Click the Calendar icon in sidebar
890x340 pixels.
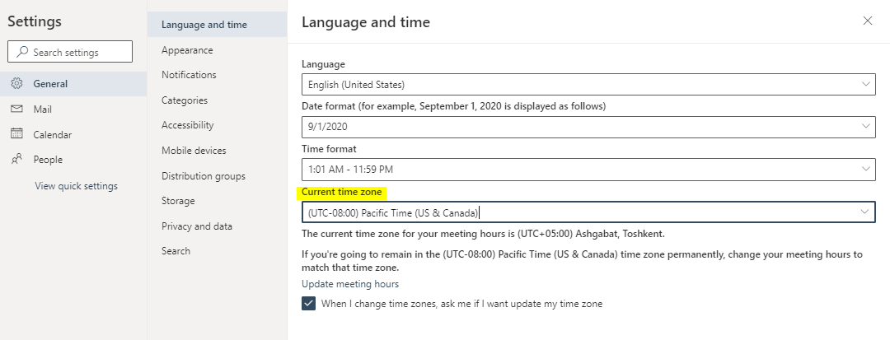(17, 133)
